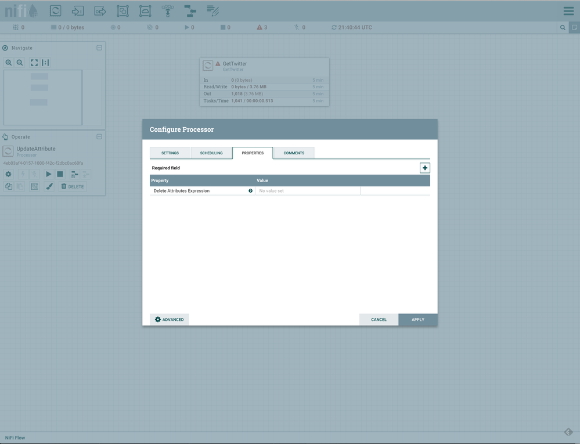The image size is (580, 444).
Task: Add a Label from the toolbar
Action: [x=212, y=10]
